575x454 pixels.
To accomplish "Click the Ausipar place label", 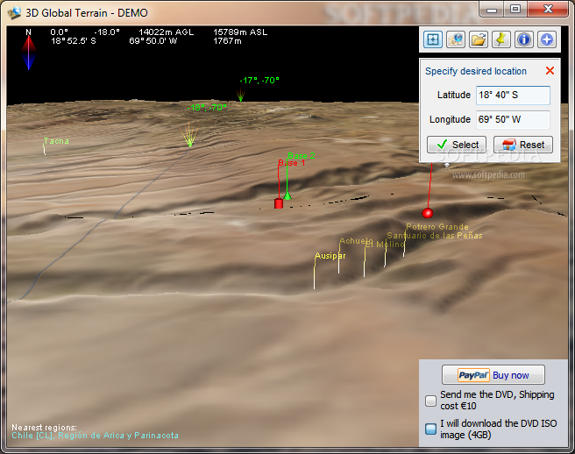I will (330, 256).
